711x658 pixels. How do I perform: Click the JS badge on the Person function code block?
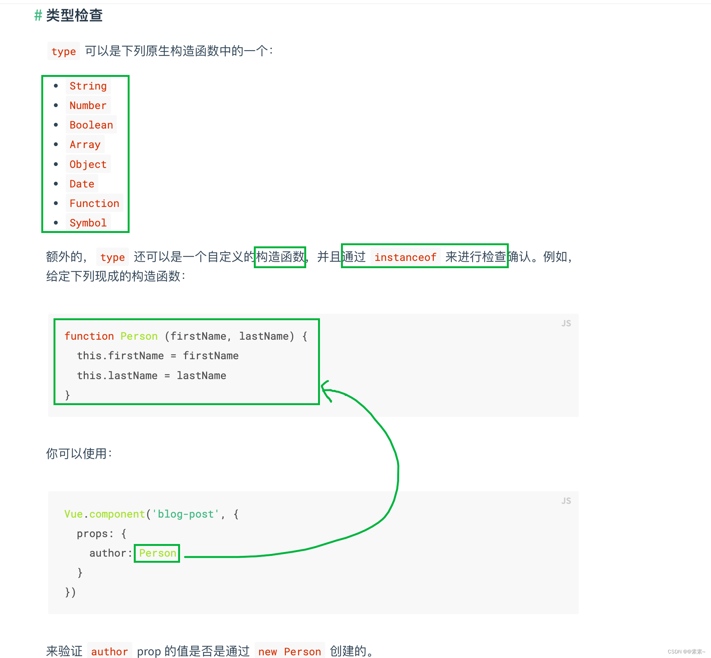pos(566,323)
